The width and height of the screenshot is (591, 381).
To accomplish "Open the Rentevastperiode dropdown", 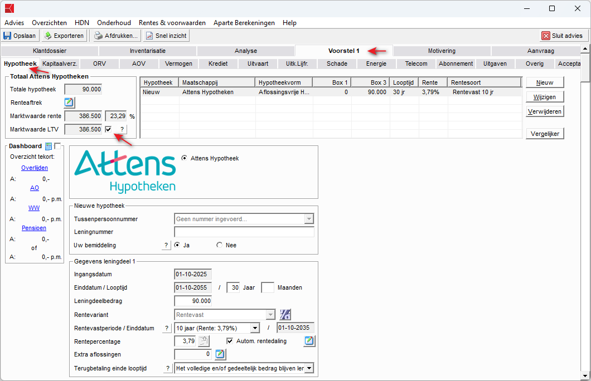I will coord(255,328).
